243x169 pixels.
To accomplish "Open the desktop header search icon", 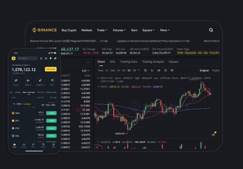I will [211, 30].
